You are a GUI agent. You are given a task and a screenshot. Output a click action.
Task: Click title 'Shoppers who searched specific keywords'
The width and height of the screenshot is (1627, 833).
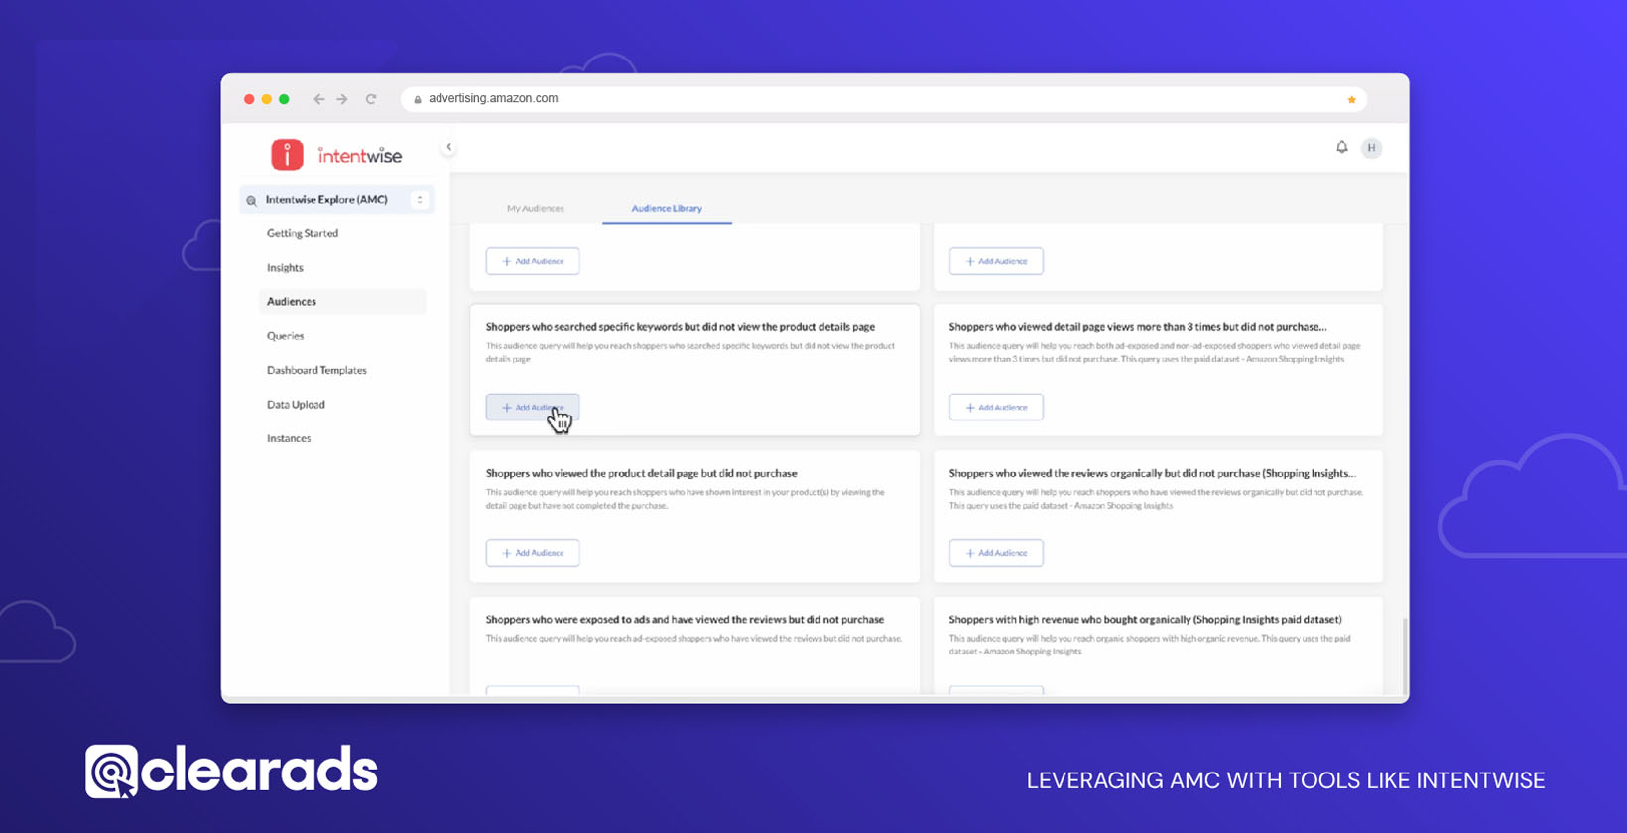(x=680, y=327)
